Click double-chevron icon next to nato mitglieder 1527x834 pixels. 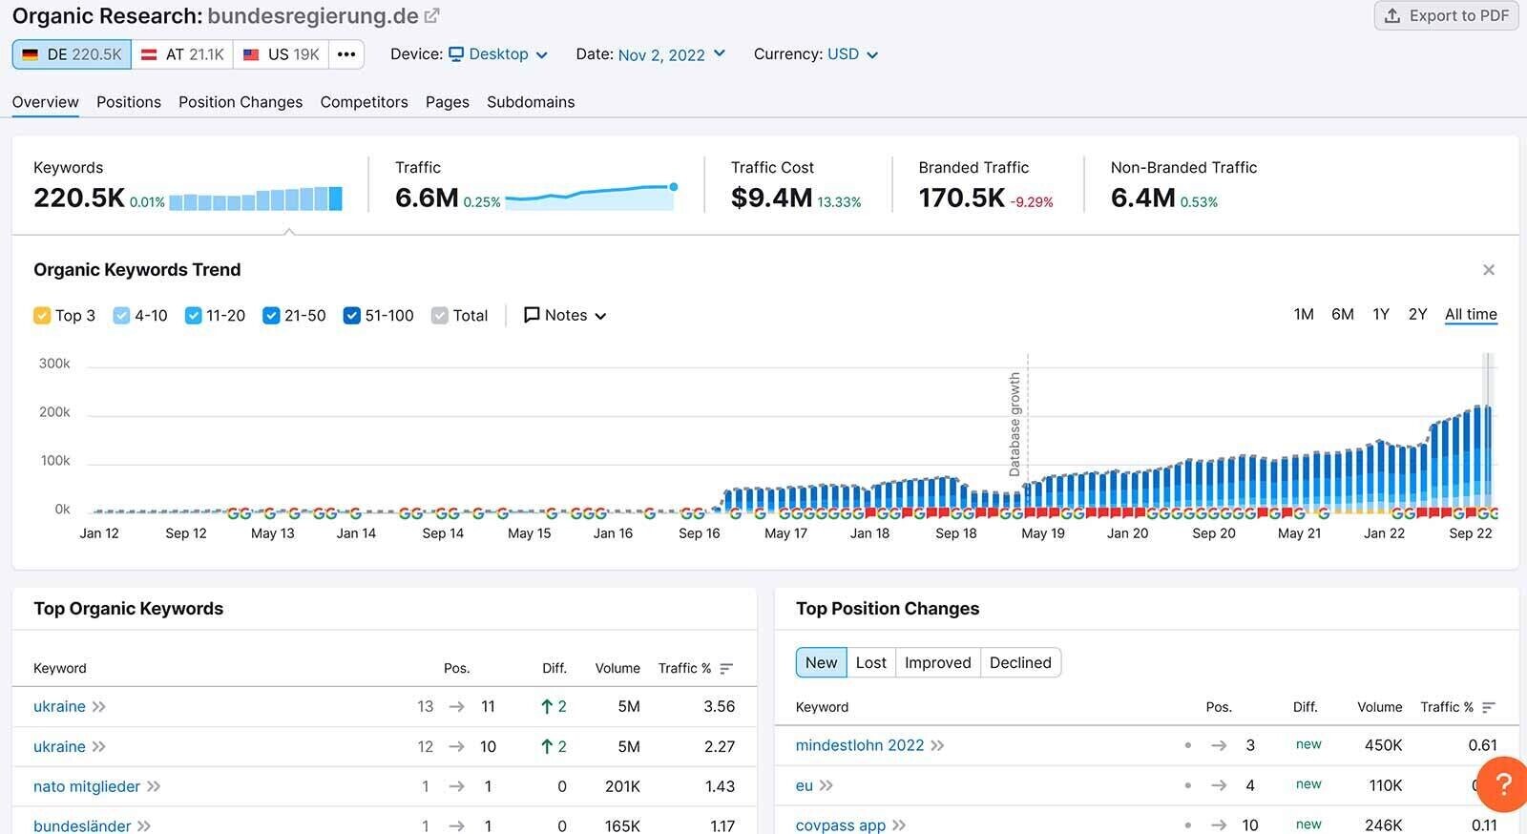[154, 786]
